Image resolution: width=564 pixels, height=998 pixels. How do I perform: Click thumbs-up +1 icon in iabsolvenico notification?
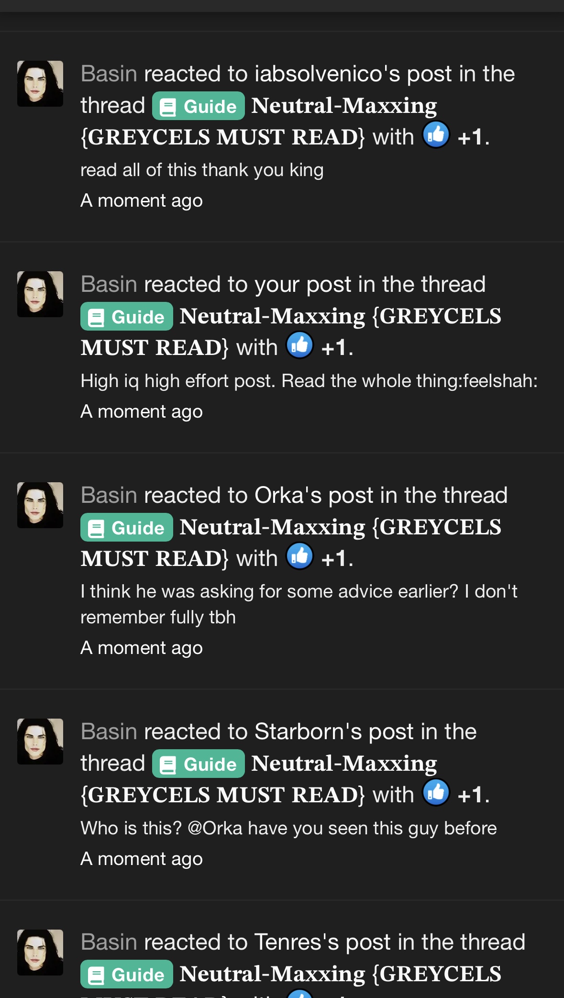click(x=436, y=135)
